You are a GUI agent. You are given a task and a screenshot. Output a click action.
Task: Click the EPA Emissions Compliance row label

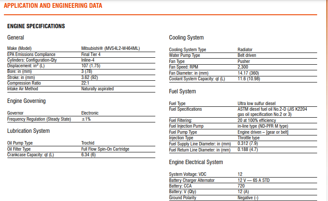point(31,54)
